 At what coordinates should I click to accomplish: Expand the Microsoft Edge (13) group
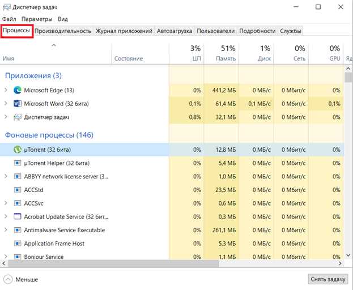(x=6, y=90)
